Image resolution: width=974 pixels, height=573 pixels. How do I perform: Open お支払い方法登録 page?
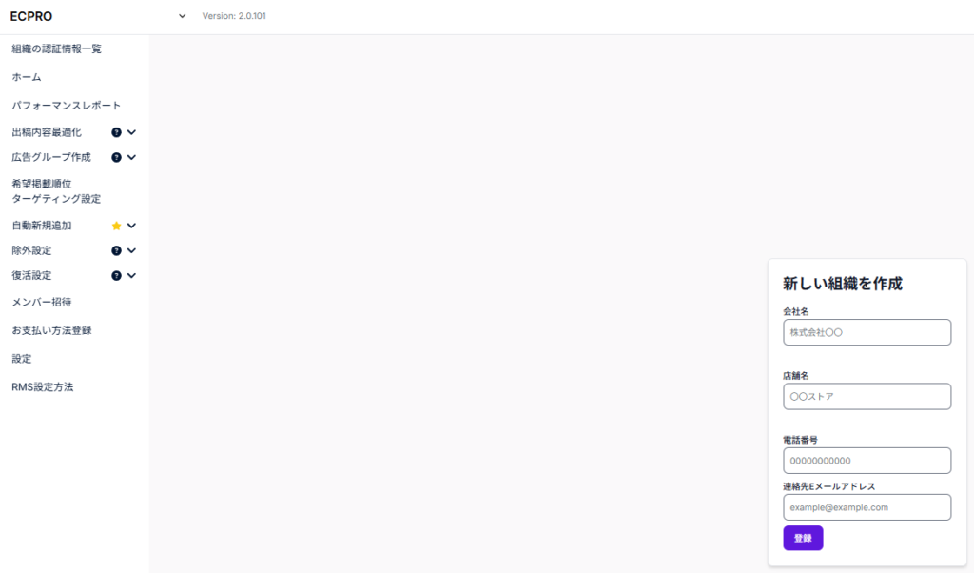pyautogui.click(x=51, y=330)
